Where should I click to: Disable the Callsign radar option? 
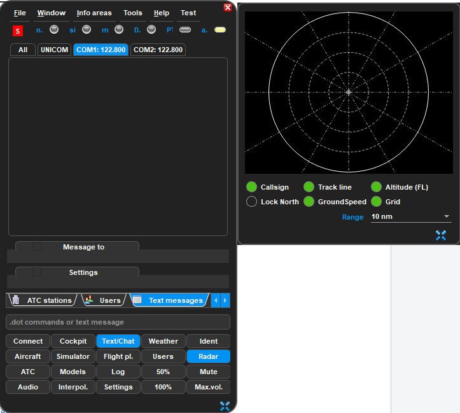pyautogui.click(x=251, y=187)
